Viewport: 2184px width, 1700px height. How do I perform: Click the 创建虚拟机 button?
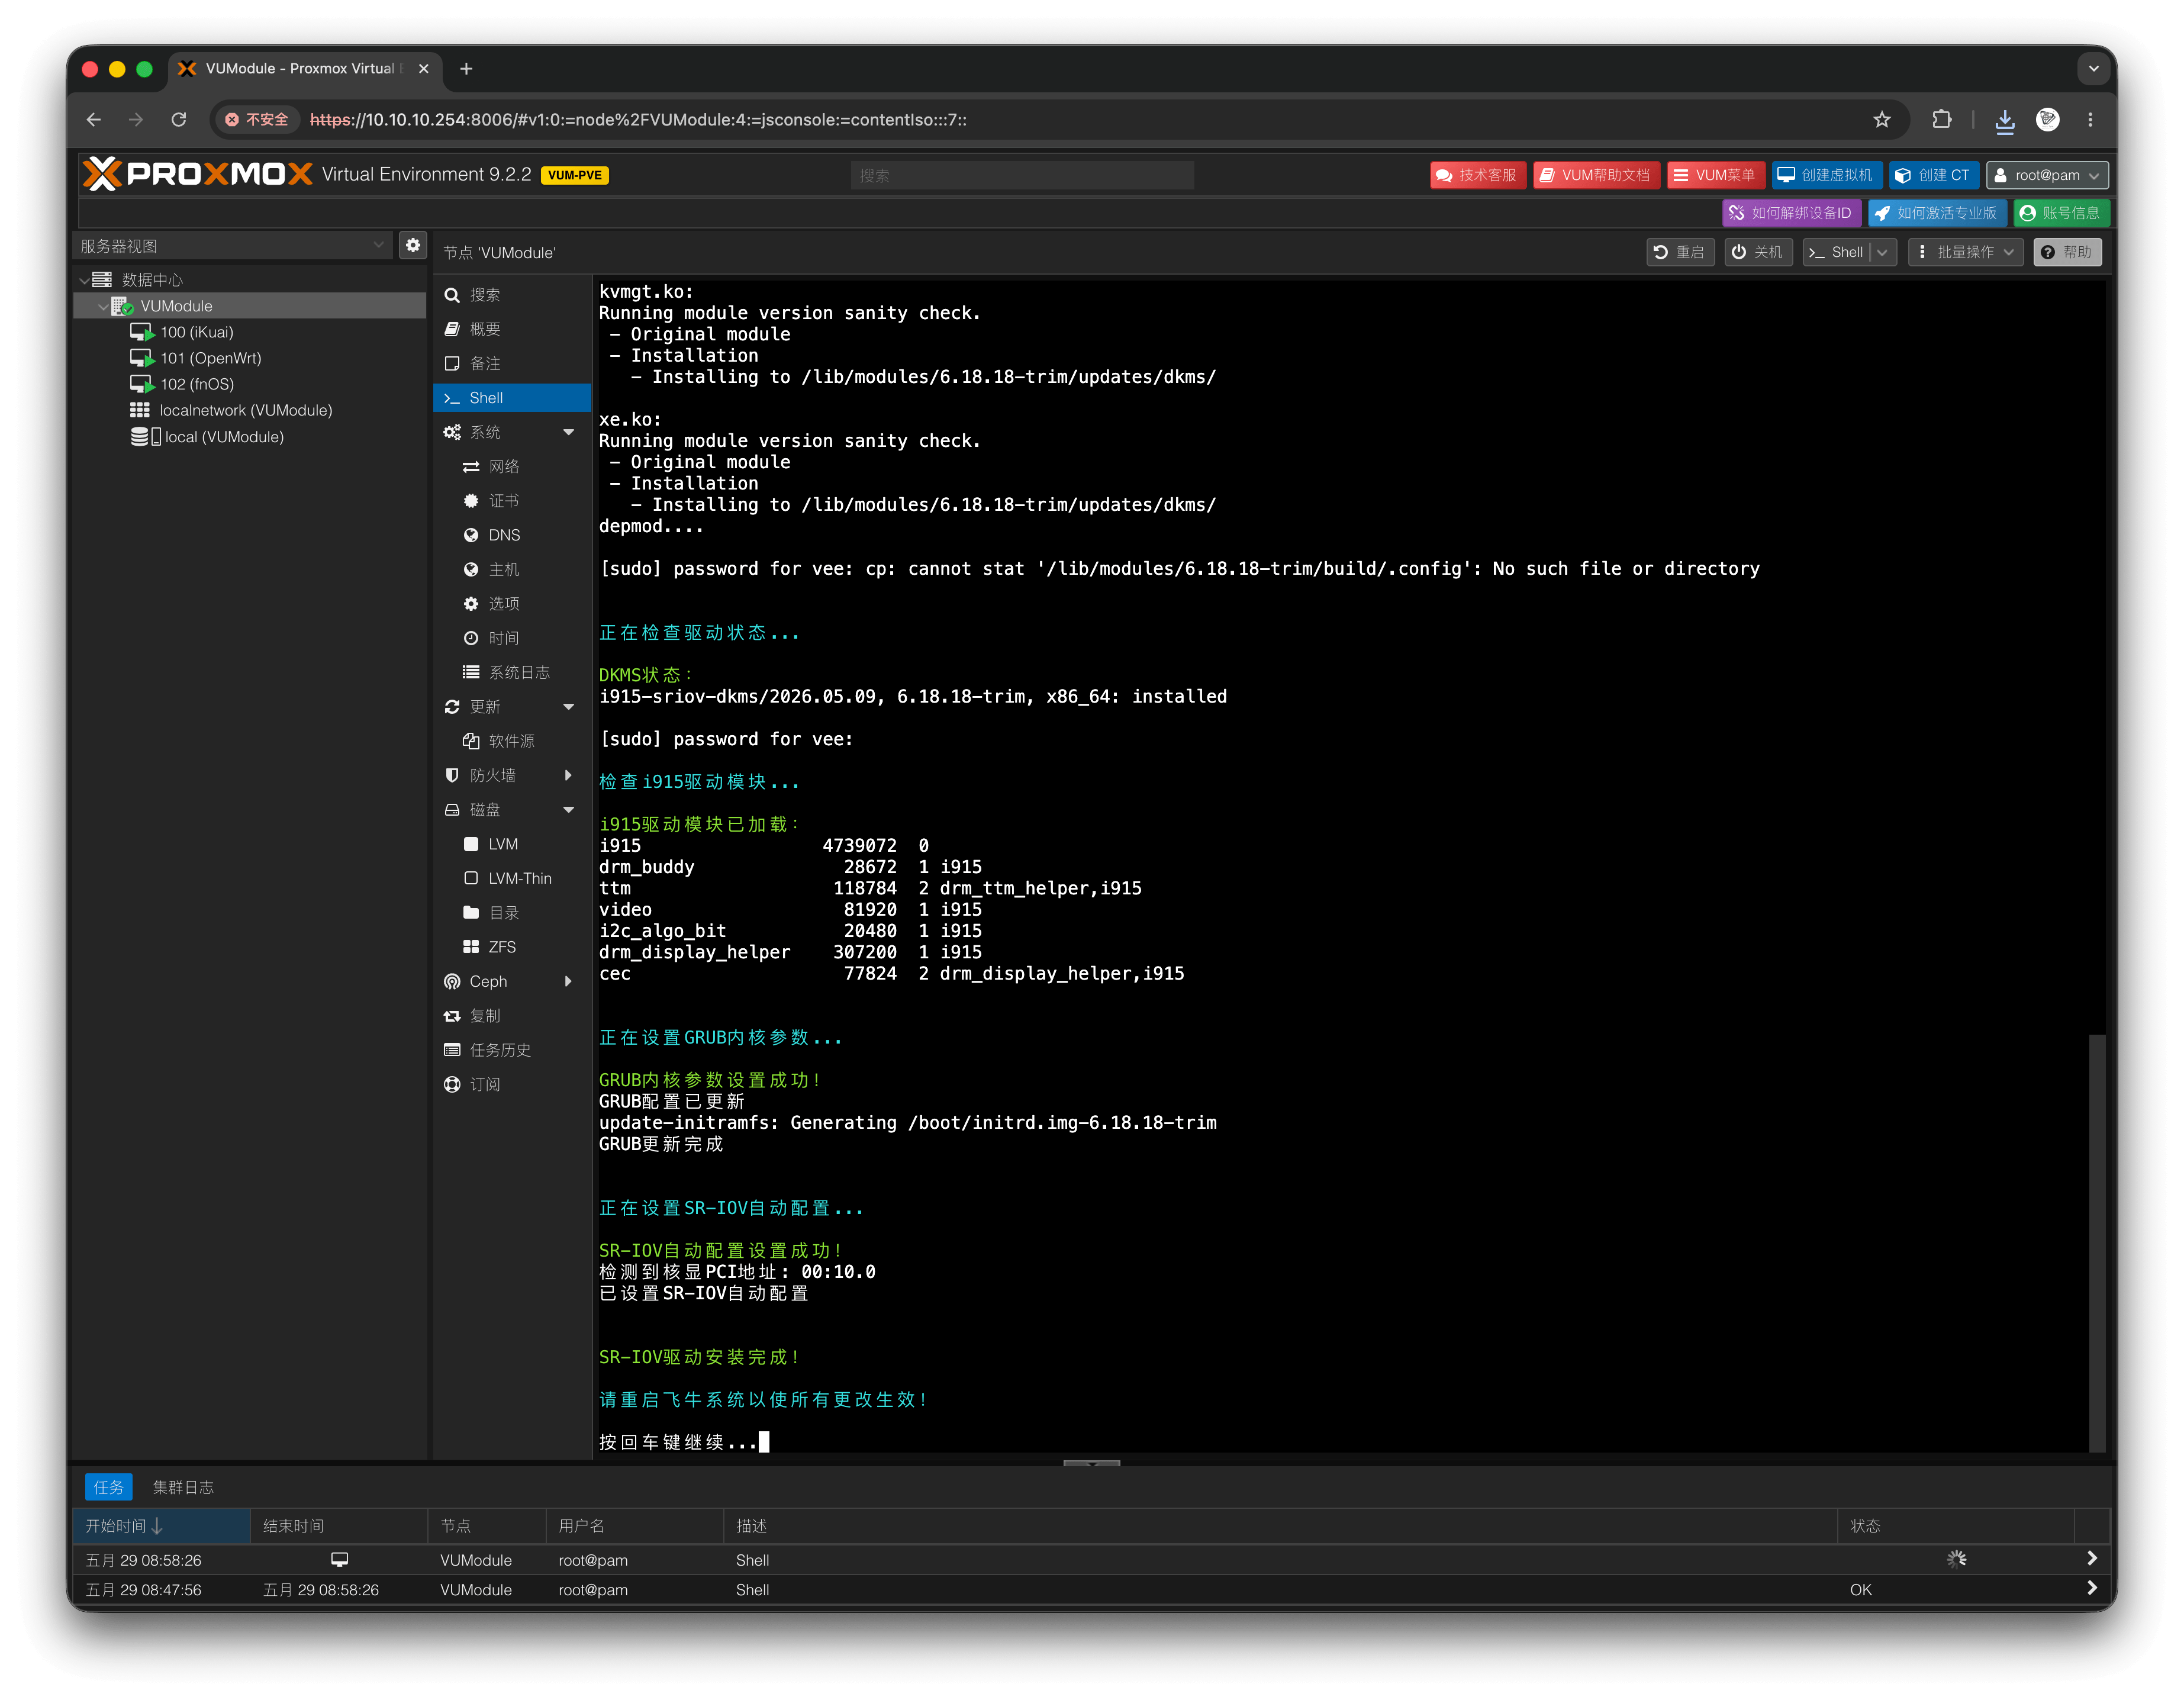click(x=1827, y=175)
